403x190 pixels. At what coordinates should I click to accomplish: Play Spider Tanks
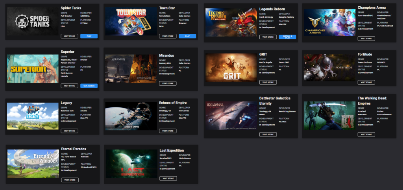[x=89, y=36]
